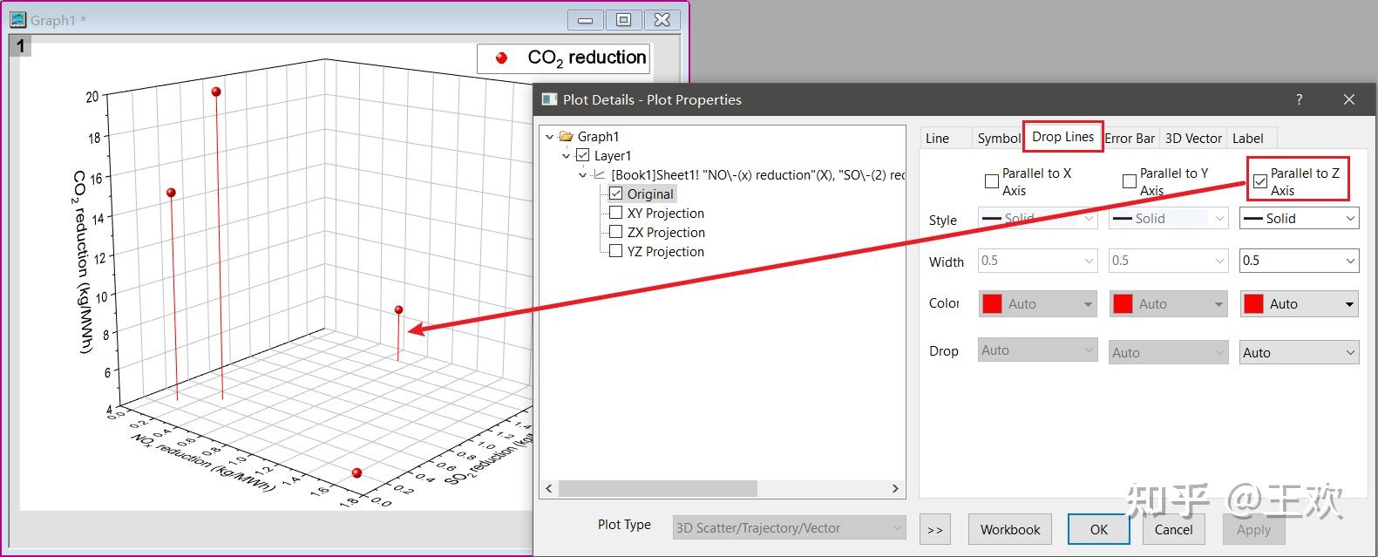1378x557 pixels.
Task: Open the Z axis Width dropdown
Action: [x=1299, y=260]
